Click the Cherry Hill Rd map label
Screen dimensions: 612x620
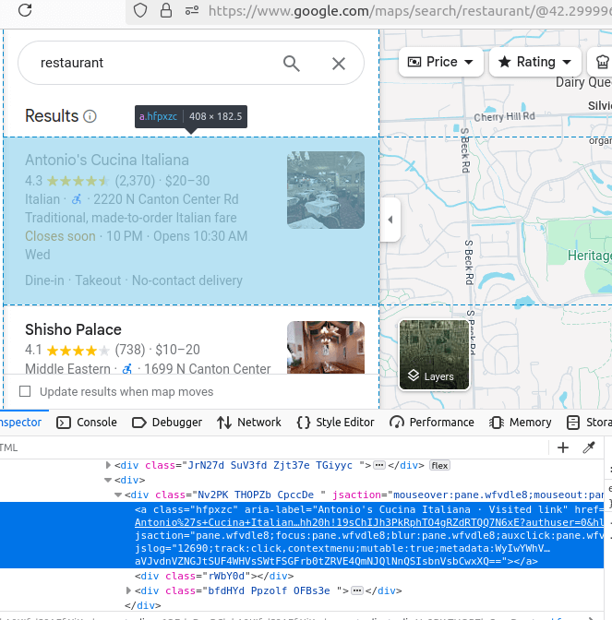pos(504,116)
